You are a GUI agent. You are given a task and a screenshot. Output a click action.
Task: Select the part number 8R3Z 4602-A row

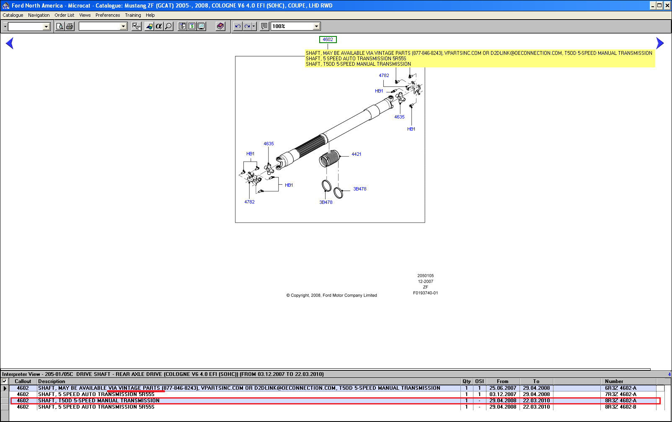click(x=337, y=401)
